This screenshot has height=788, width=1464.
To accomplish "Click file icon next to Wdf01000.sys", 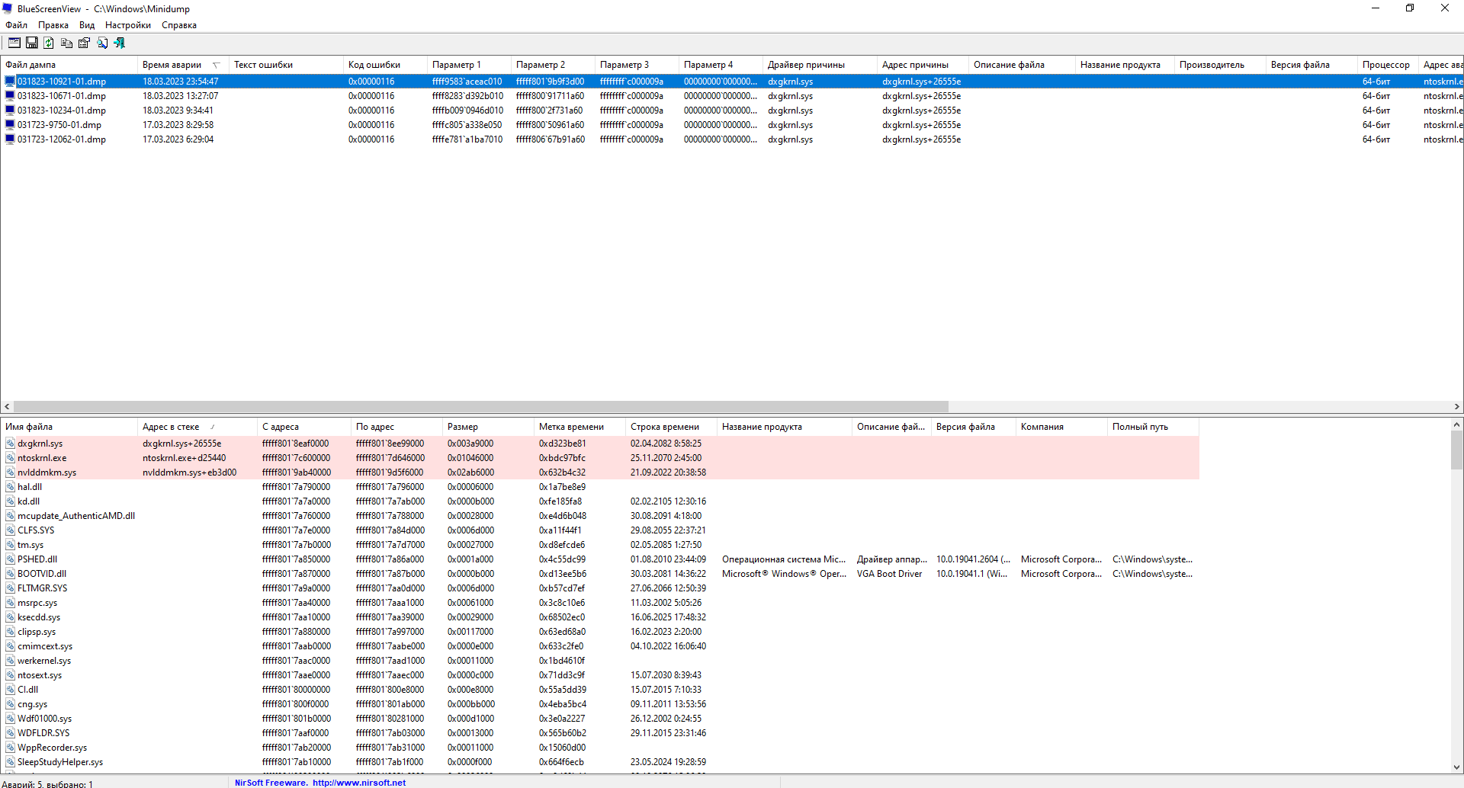I will click(10, 719).
